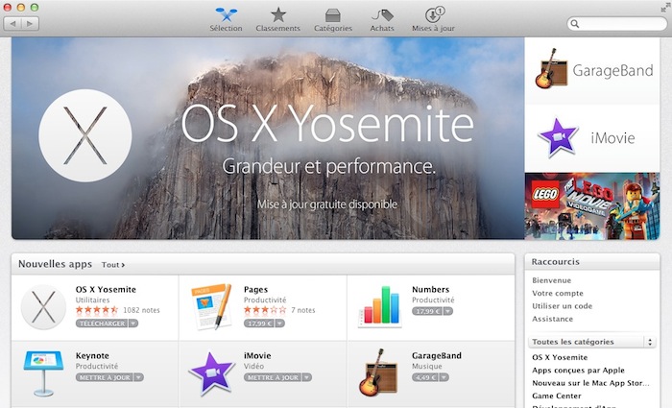
Task: Open the Sélection tab
Action: (x=226, y=20)
